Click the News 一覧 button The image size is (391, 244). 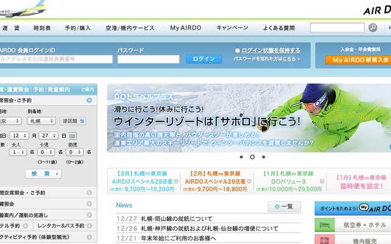click(284, 207)
